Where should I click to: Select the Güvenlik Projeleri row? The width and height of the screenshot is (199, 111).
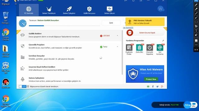point(69,46)
